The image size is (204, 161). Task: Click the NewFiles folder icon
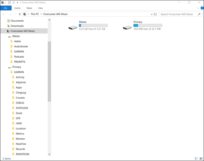tap(13, 144)
